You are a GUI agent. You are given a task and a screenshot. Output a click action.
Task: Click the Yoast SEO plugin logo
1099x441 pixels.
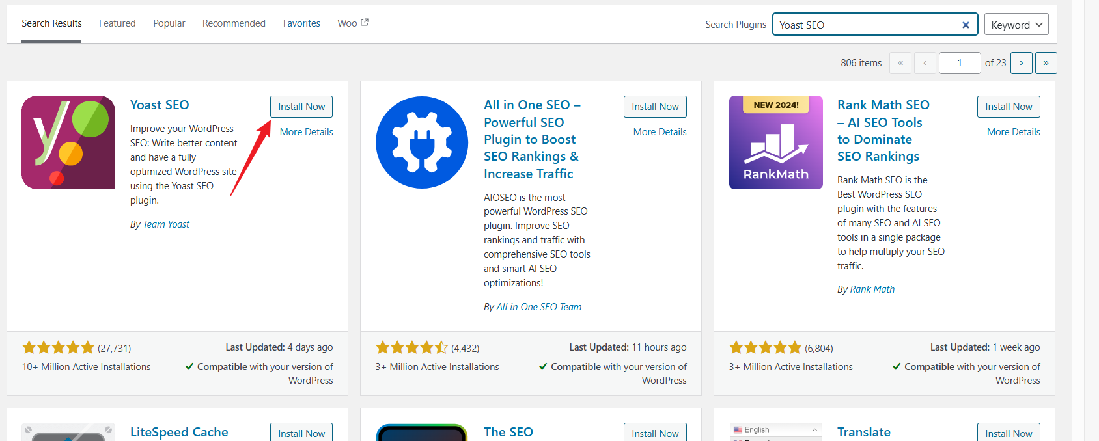coord(68,142)
